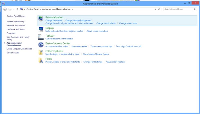200x114 pixels.
Task: Make text and other items larger or smaller
Action: pos(64,31)
